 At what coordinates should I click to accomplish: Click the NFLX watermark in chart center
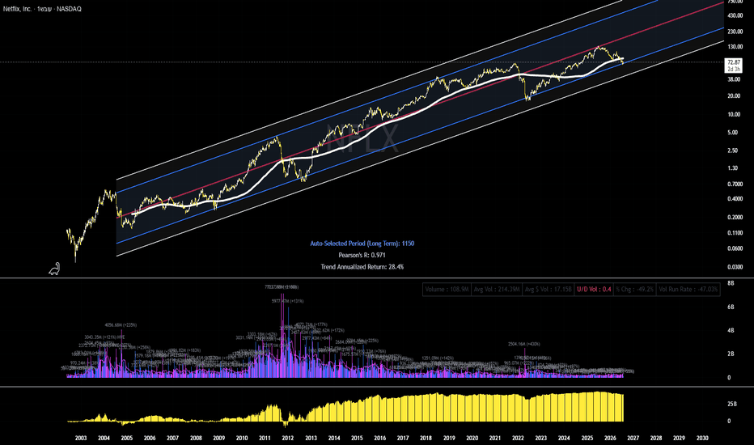tap(363, 138)
